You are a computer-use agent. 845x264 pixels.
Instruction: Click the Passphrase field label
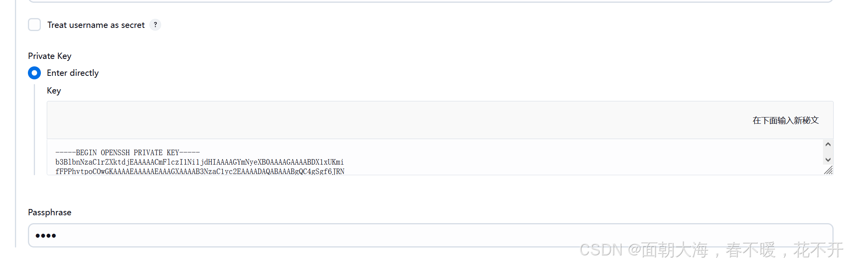(50, 213)
